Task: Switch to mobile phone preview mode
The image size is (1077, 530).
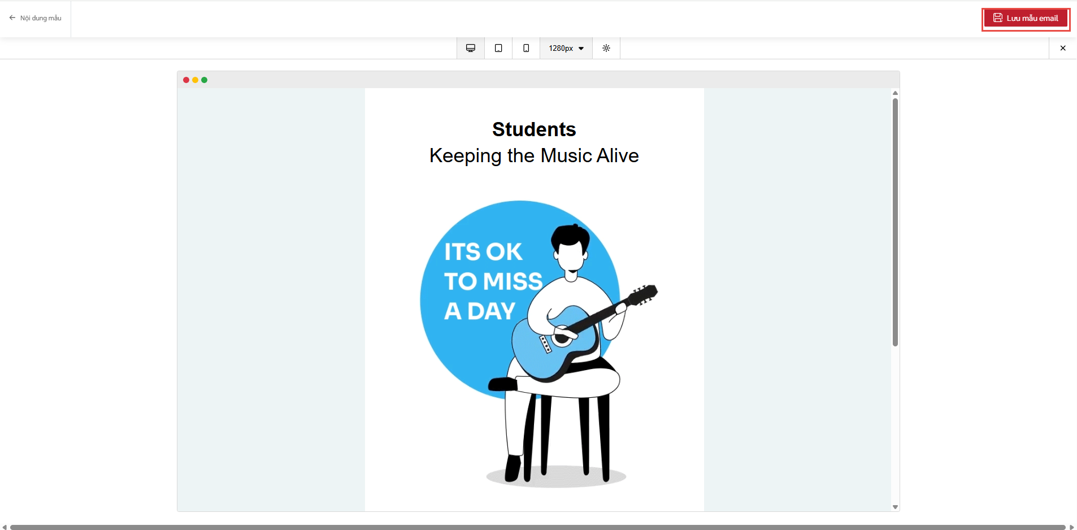Action: tap(526, 48)
